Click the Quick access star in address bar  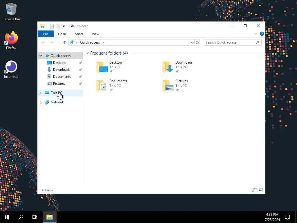coord(72,42)
